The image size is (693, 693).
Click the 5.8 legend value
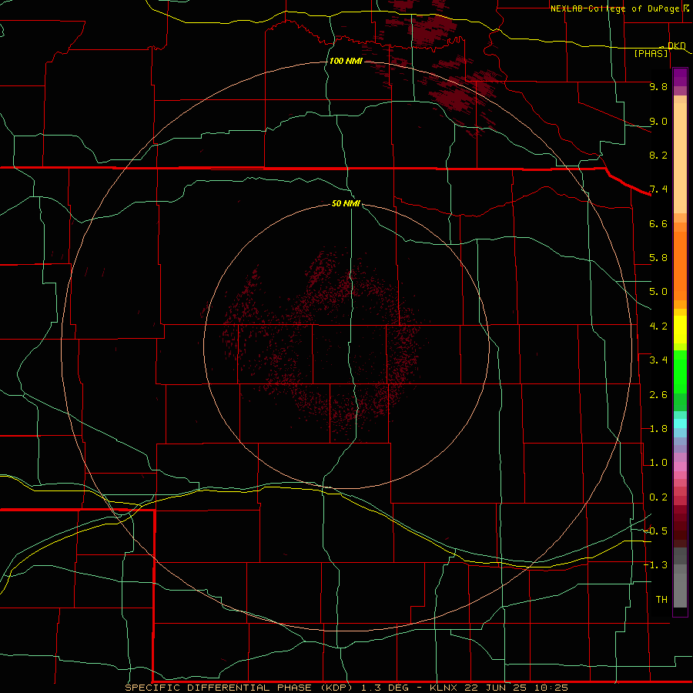point(658,258)
